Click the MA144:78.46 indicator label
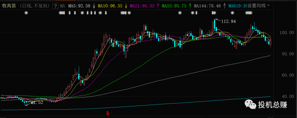Screen dimensions: 297x118 click(x=207, y=6)
